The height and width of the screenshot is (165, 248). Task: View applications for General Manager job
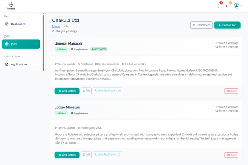(107, 91)
